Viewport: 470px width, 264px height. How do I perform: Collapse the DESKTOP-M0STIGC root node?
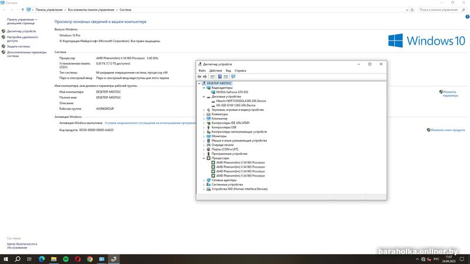point(199,83)
